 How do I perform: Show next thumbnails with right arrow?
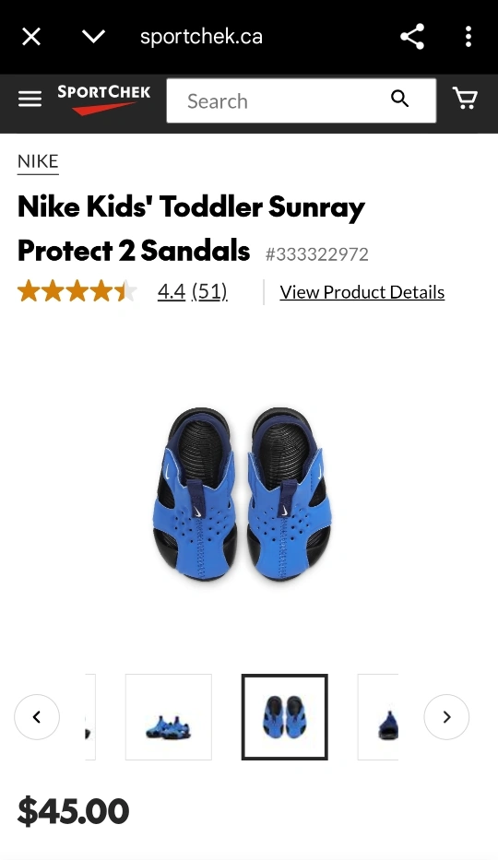tap(446, 717)
